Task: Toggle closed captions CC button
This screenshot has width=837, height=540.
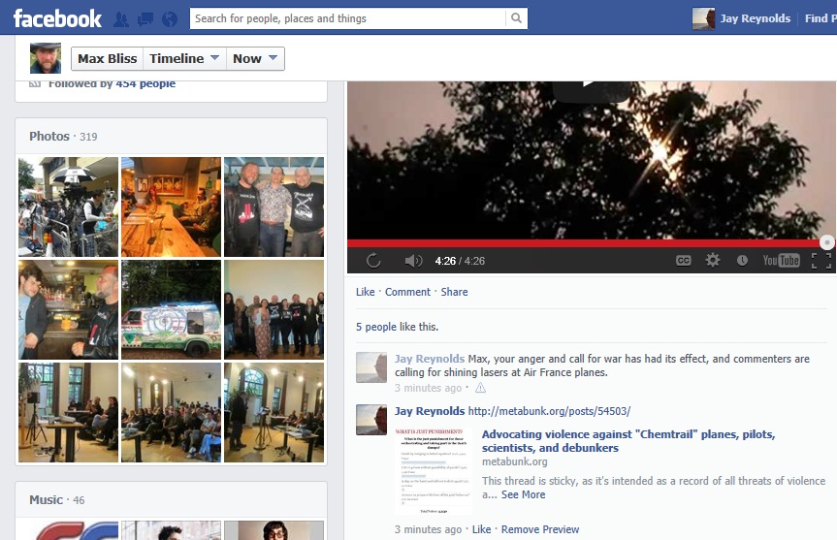Action: (x=684, y=260)
